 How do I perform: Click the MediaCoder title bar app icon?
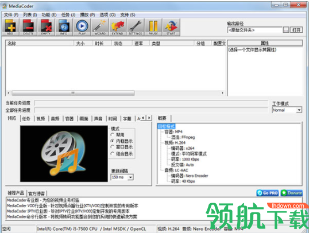(5, 6)
